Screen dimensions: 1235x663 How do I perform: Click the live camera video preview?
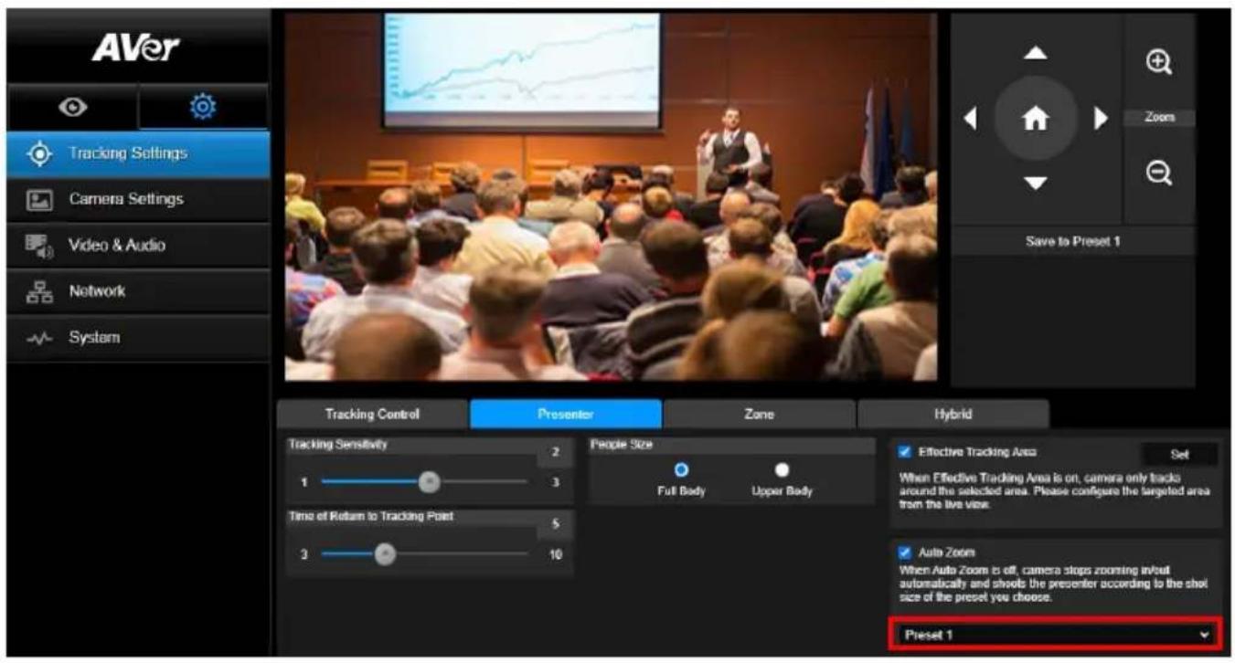pos(611,196)
